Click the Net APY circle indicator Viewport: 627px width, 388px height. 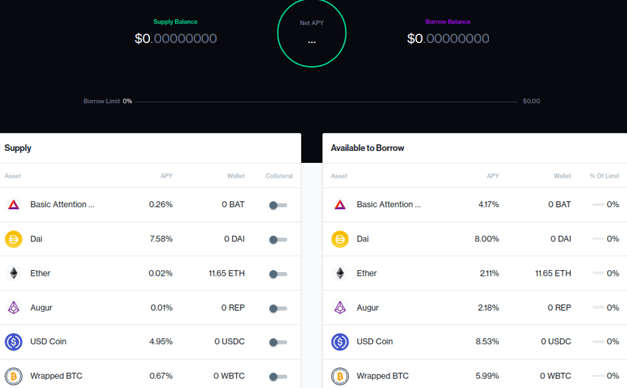[x=312, y=32]
